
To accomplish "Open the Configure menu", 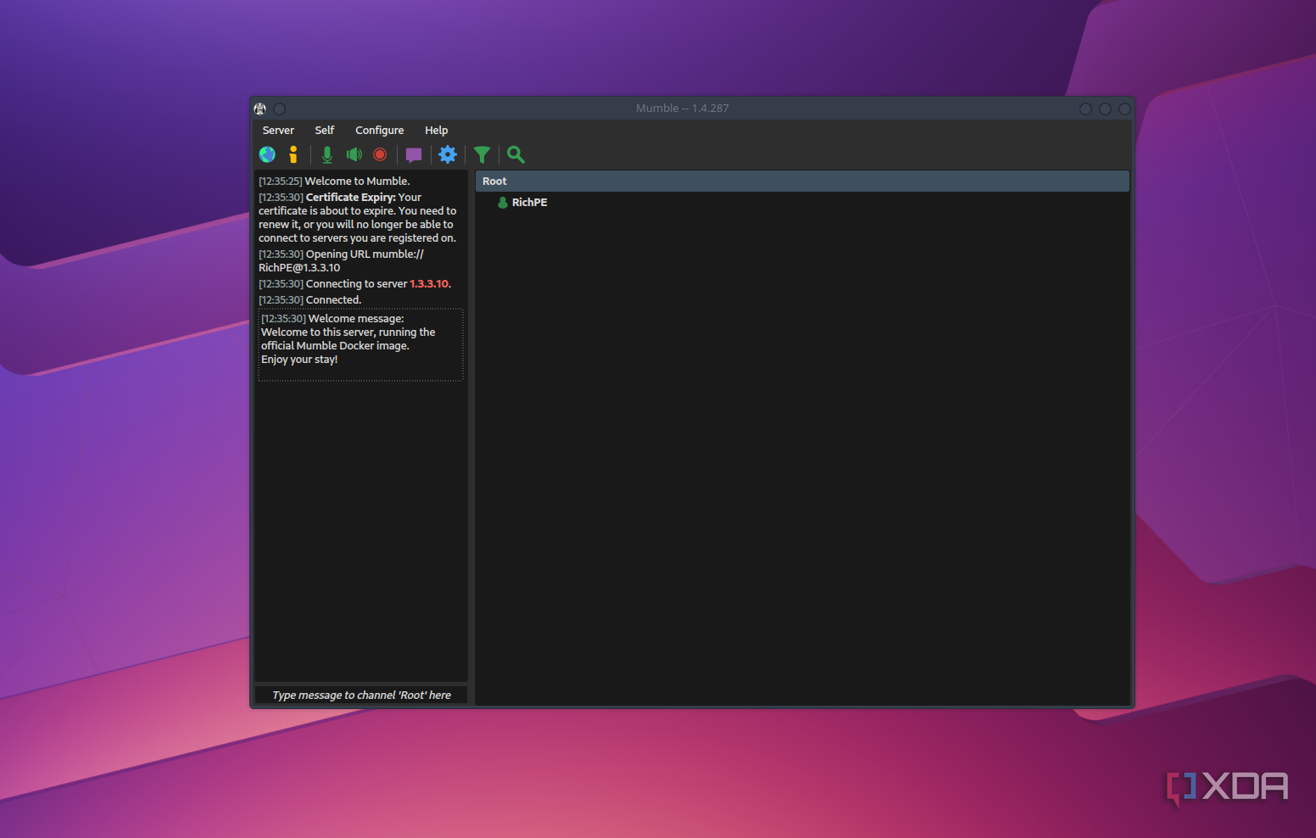I will [x=380, y=131].
